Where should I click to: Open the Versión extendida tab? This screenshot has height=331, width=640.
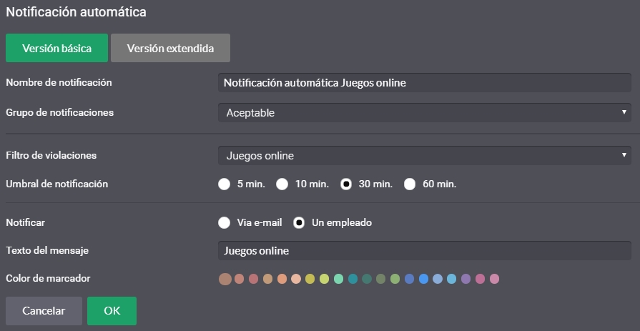click(x=170, y=48)
